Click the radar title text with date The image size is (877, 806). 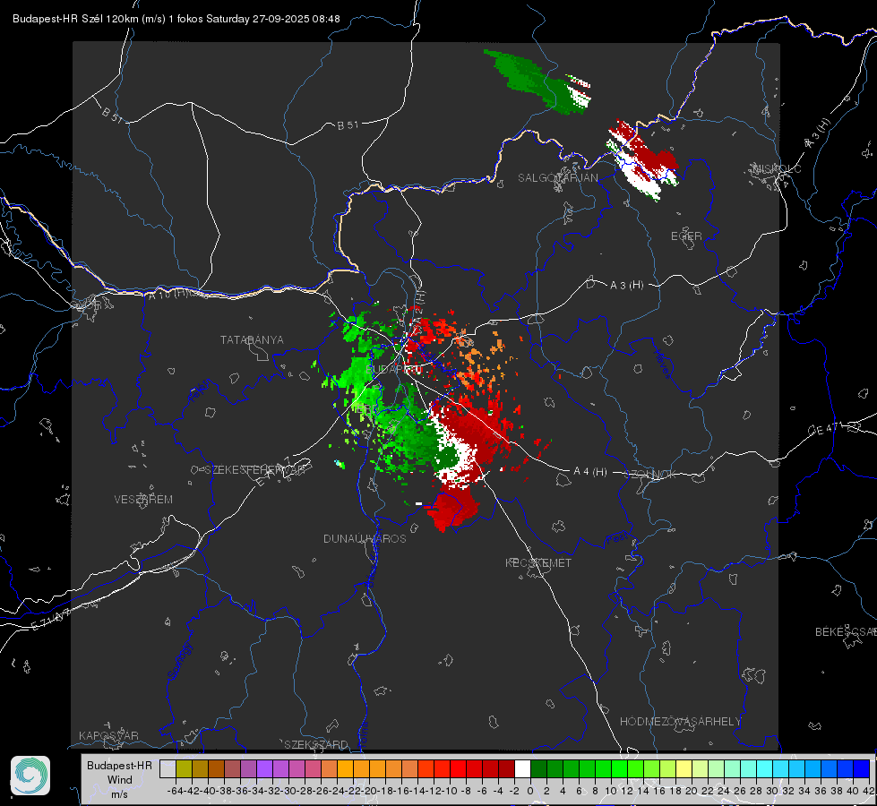[176, 19]
